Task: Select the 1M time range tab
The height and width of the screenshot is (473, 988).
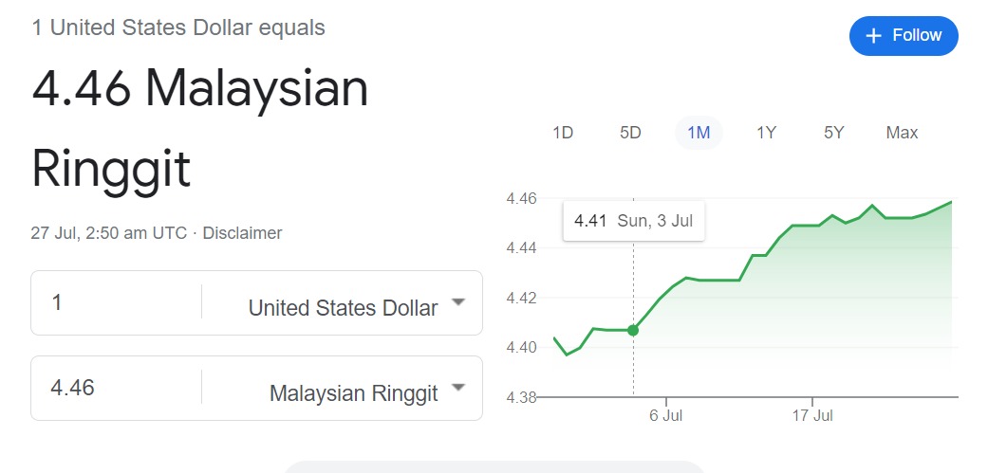Action: [x=699, y=133]
